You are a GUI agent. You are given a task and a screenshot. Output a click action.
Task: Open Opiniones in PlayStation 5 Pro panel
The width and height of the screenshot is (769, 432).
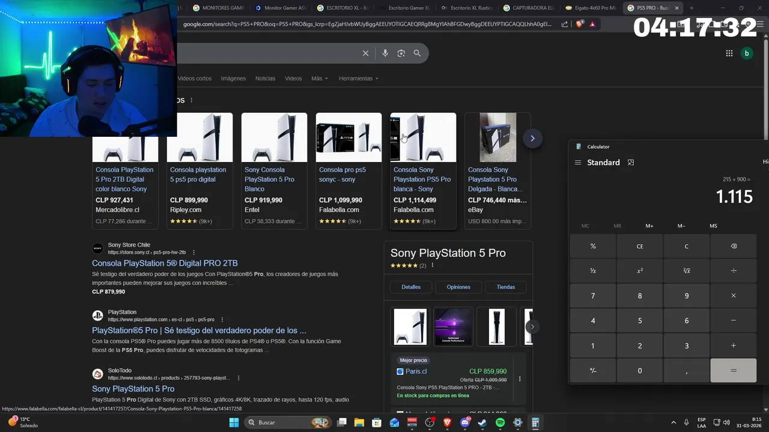coord(458,287)
